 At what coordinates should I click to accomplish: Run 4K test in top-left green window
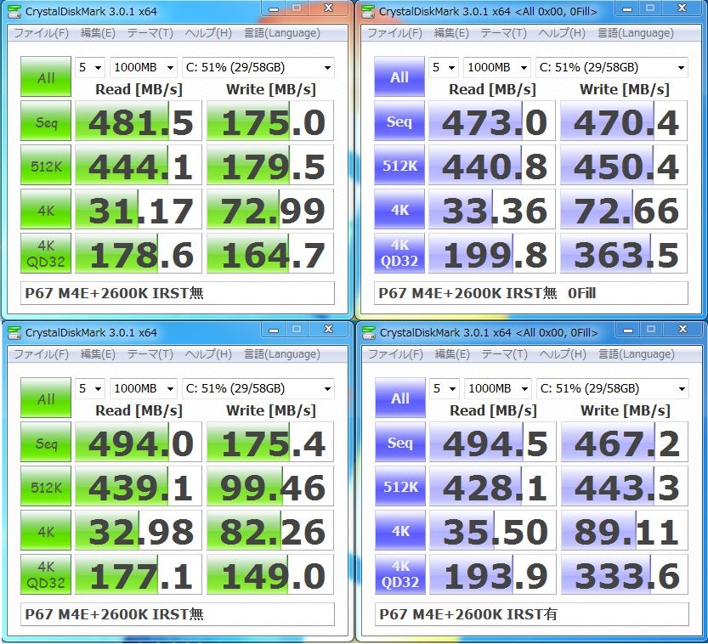(x=46, y=209)
